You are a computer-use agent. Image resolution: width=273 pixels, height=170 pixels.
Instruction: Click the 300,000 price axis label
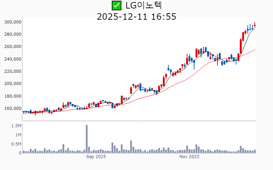pyautogui.click(x=13, y=22)
